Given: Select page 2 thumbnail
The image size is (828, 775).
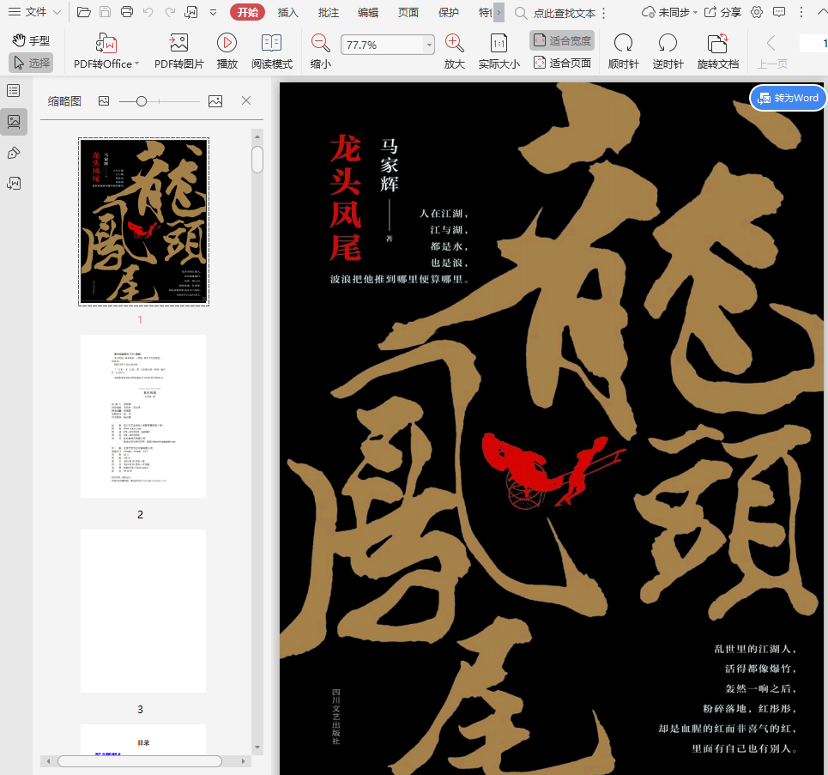Looking at the screenshot, I should click(x=143, y=416).
